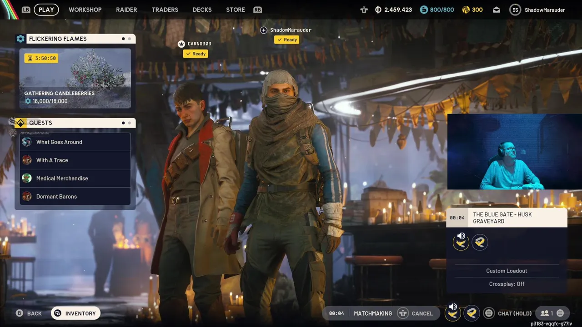Open the INVENTORY button
582x327 pixels.
pos(75,313)
